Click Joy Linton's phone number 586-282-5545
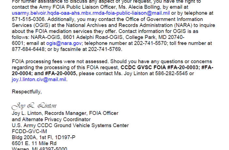 (x=172, y=74)
